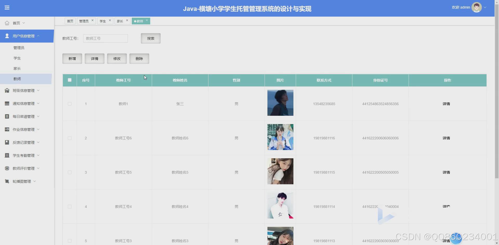Click the home icon beside 首页
The width and height of the screenshot is (499, 245).
tap(7, 23)
